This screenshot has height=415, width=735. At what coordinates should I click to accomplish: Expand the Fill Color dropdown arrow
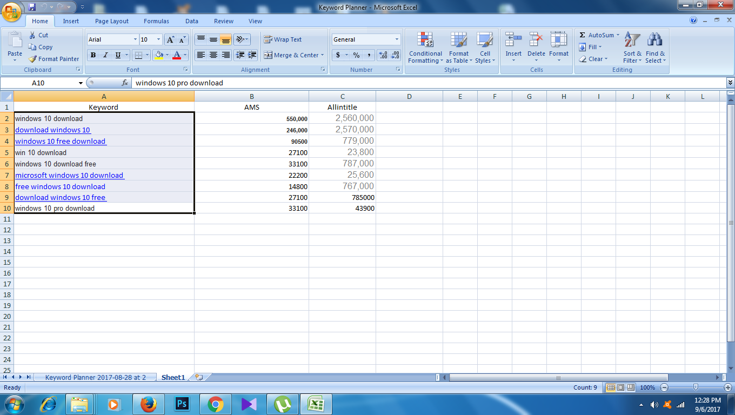click(167, 55)
